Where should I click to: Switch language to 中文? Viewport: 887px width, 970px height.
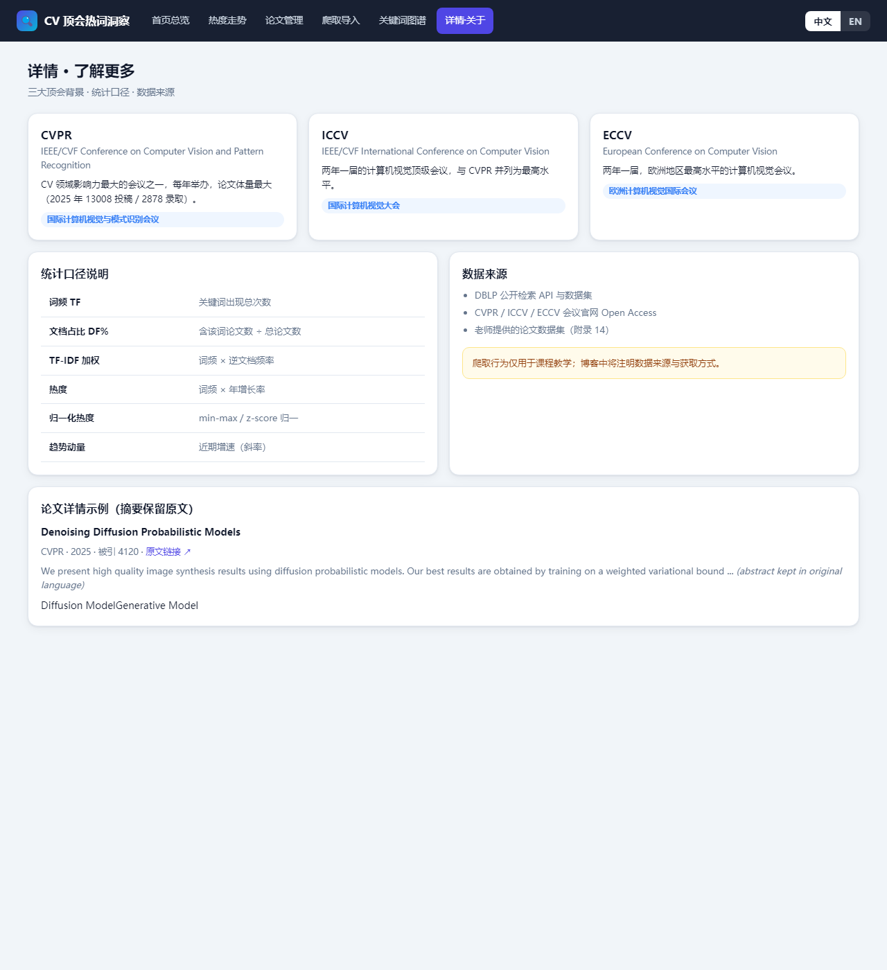pyautogui.click(x=823, y=21)
